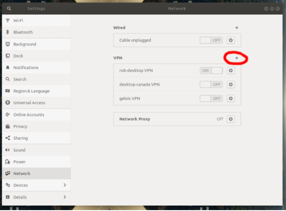This screenshot has width=286, height=211.
Task: Turn off the rob-desktop VPN switch
Action: coord(211,70)
